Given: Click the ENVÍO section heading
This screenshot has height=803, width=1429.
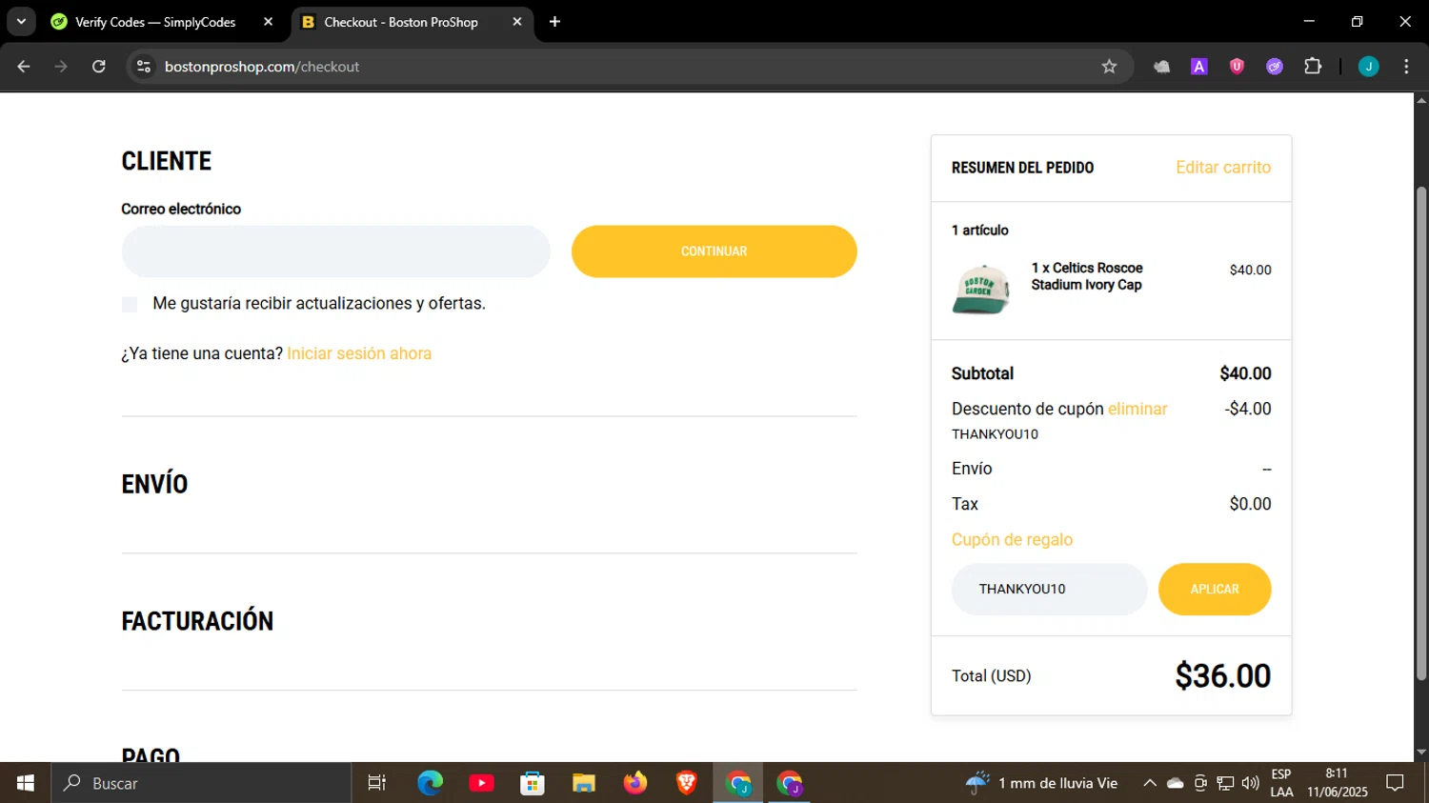Looking at the screenshot, I should [x=154, y=484].
